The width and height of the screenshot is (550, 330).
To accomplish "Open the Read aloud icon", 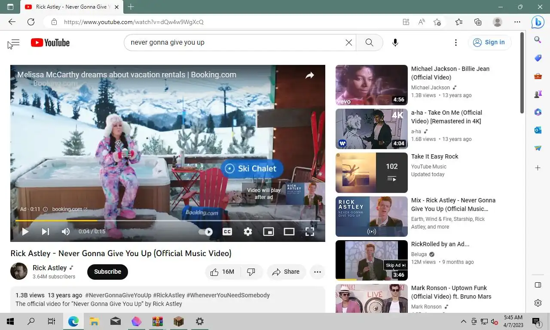I will pos(422,22).
